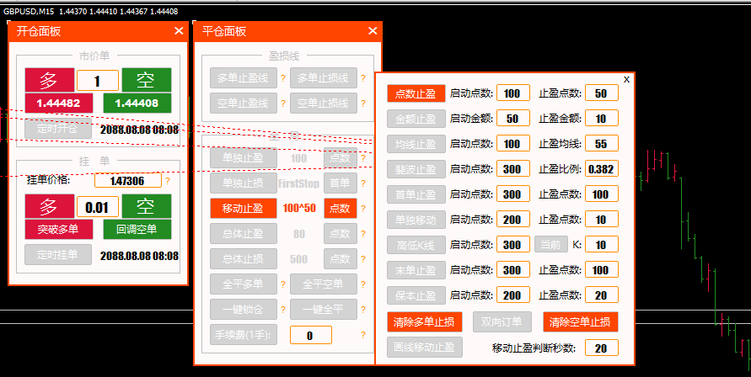The image size is (751, 377).
Task: Toggle the active 移动止盈 button
Action: (x=244, y=208)
